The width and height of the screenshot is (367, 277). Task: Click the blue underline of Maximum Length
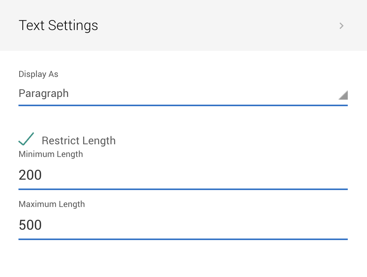(183, 240)
